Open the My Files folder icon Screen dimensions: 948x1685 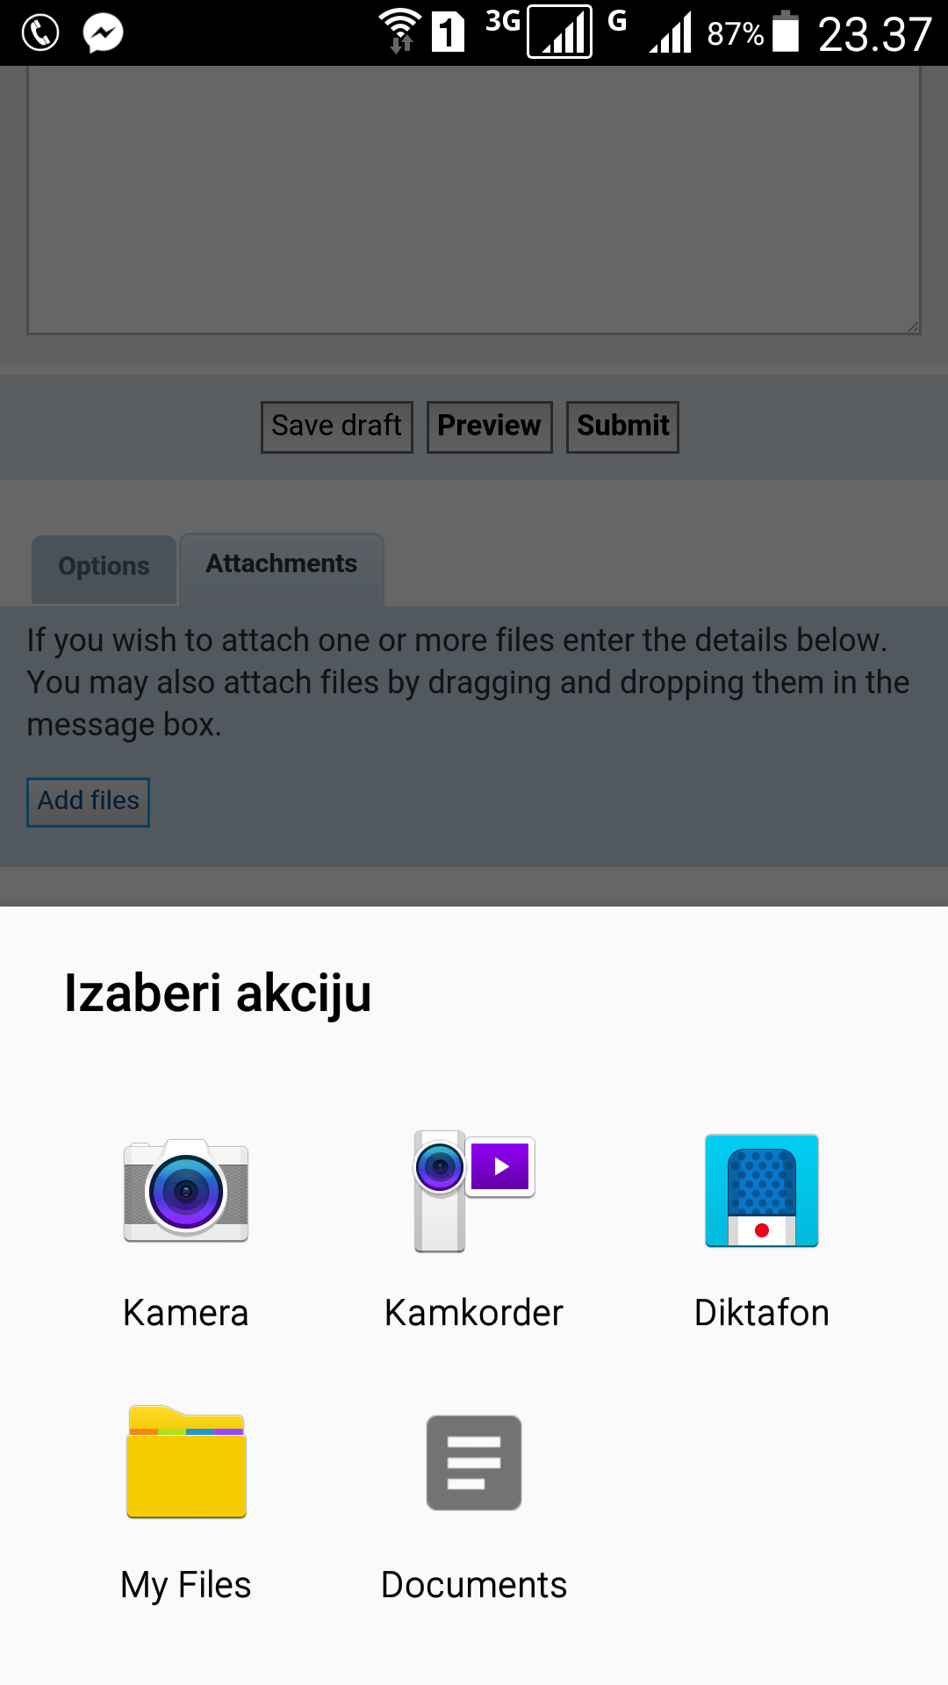point(186,1462)
